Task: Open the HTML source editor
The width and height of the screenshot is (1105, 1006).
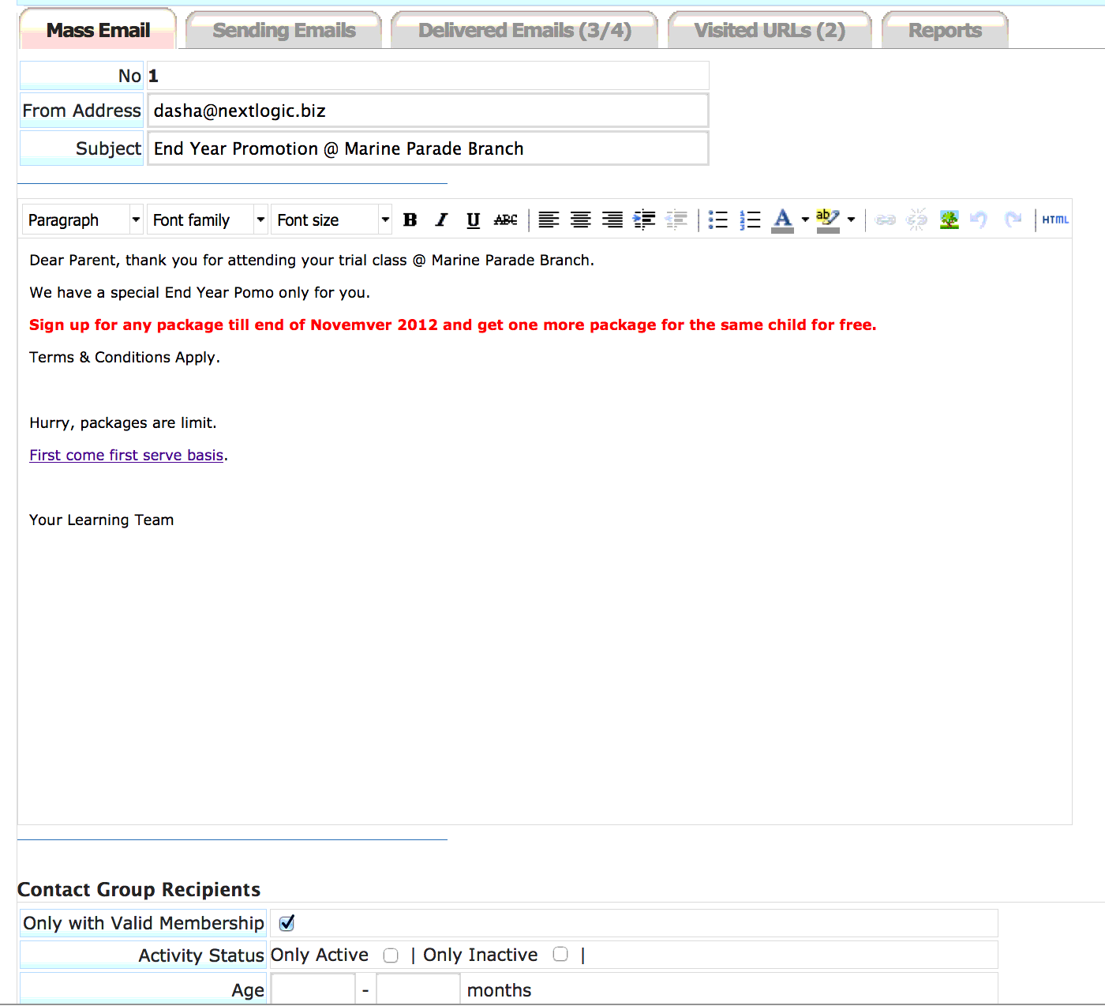Action: (x=1055, y=220)
